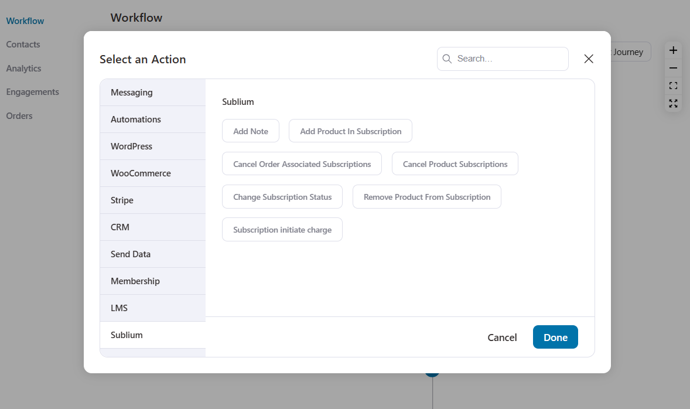The image size is (690, 409).
Task: Pick the Subscription initiate charge action
Action: (x=282, y=229)
